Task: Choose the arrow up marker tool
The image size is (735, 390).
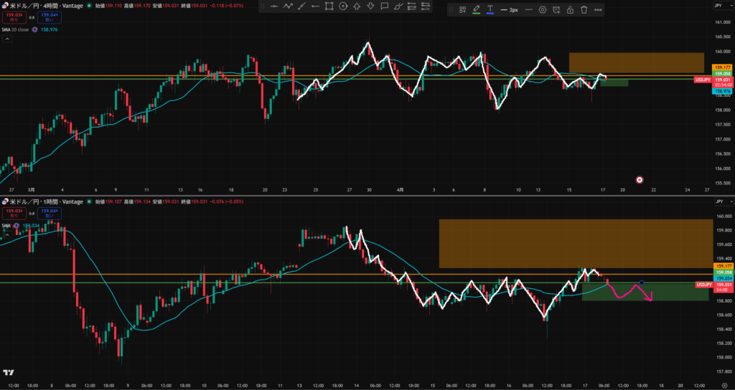Action: click(x=357, y=7)
